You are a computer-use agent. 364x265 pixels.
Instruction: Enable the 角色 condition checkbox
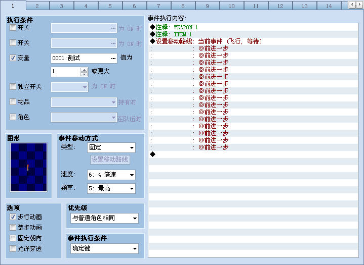coord(13,117)
